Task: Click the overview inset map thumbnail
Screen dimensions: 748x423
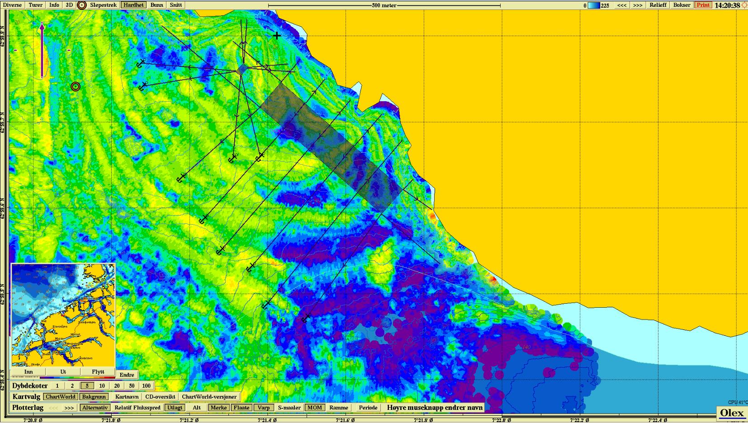Action: point(63,315)
